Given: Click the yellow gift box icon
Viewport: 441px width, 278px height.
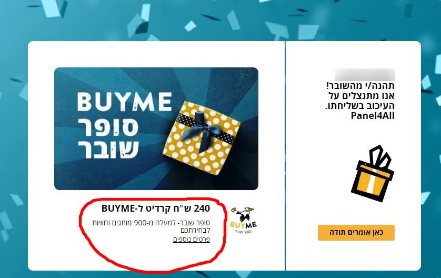Looking at the screenshot, I should 373,173.
